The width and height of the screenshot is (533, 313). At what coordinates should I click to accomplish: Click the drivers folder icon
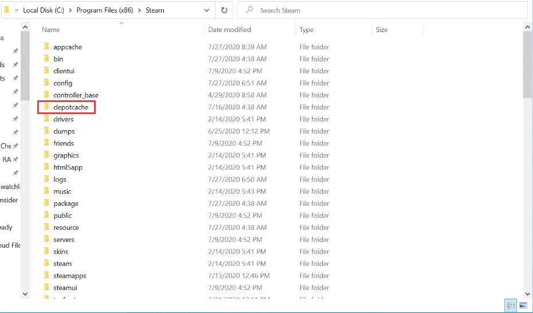(x=46, y=119)
